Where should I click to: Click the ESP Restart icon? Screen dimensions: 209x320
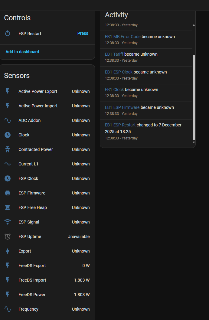tap(8, 34)
